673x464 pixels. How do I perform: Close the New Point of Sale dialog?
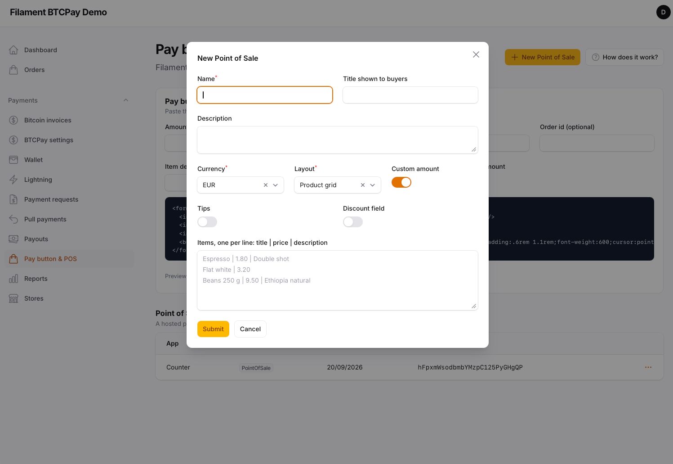[476, 54]
